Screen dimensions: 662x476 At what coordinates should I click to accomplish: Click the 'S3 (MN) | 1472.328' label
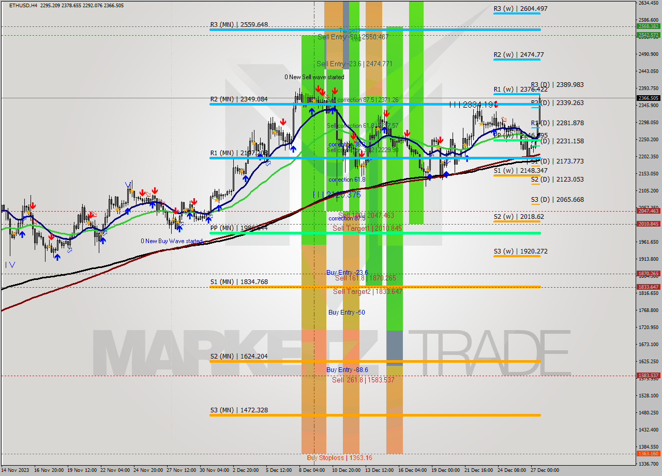(x=239, y=410)
